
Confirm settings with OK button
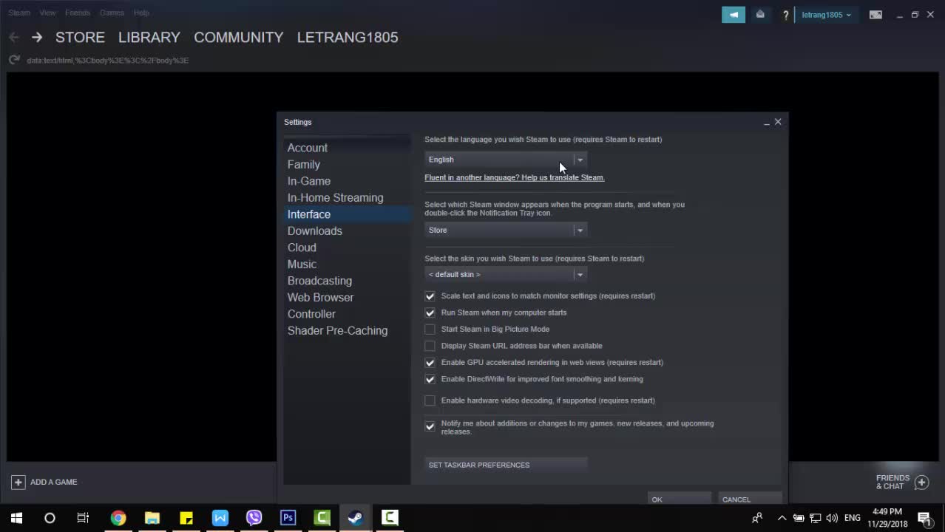click(679, 499)
